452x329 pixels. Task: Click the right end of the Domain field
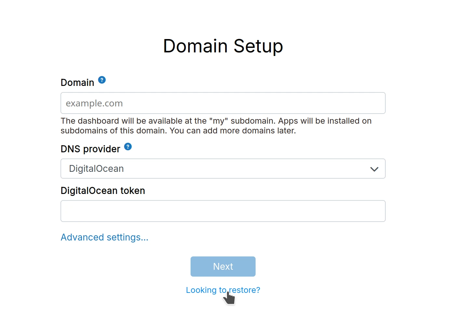coord(374,103)
